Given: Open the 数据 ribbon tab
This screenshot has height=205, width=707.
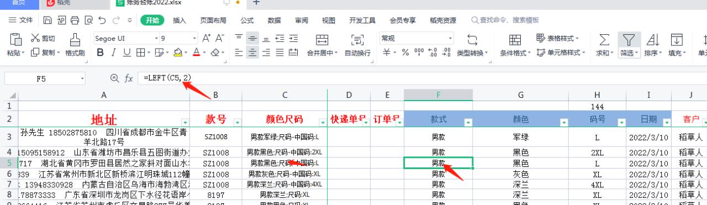Looking at the screenshot, I should (275, 20).
